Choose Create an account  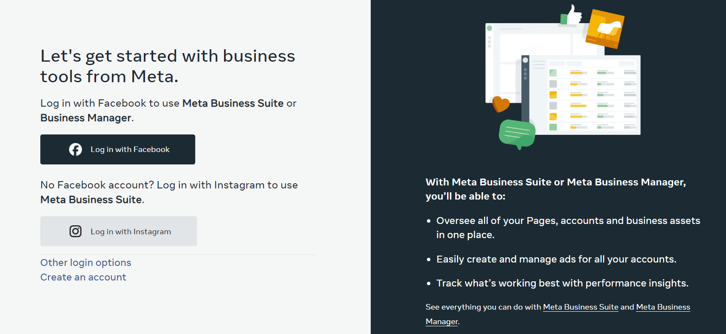coord(83,277)
